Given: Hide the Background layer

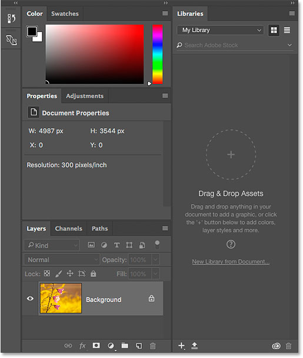Looking at the screenshot, I should (x=30, y=299).
